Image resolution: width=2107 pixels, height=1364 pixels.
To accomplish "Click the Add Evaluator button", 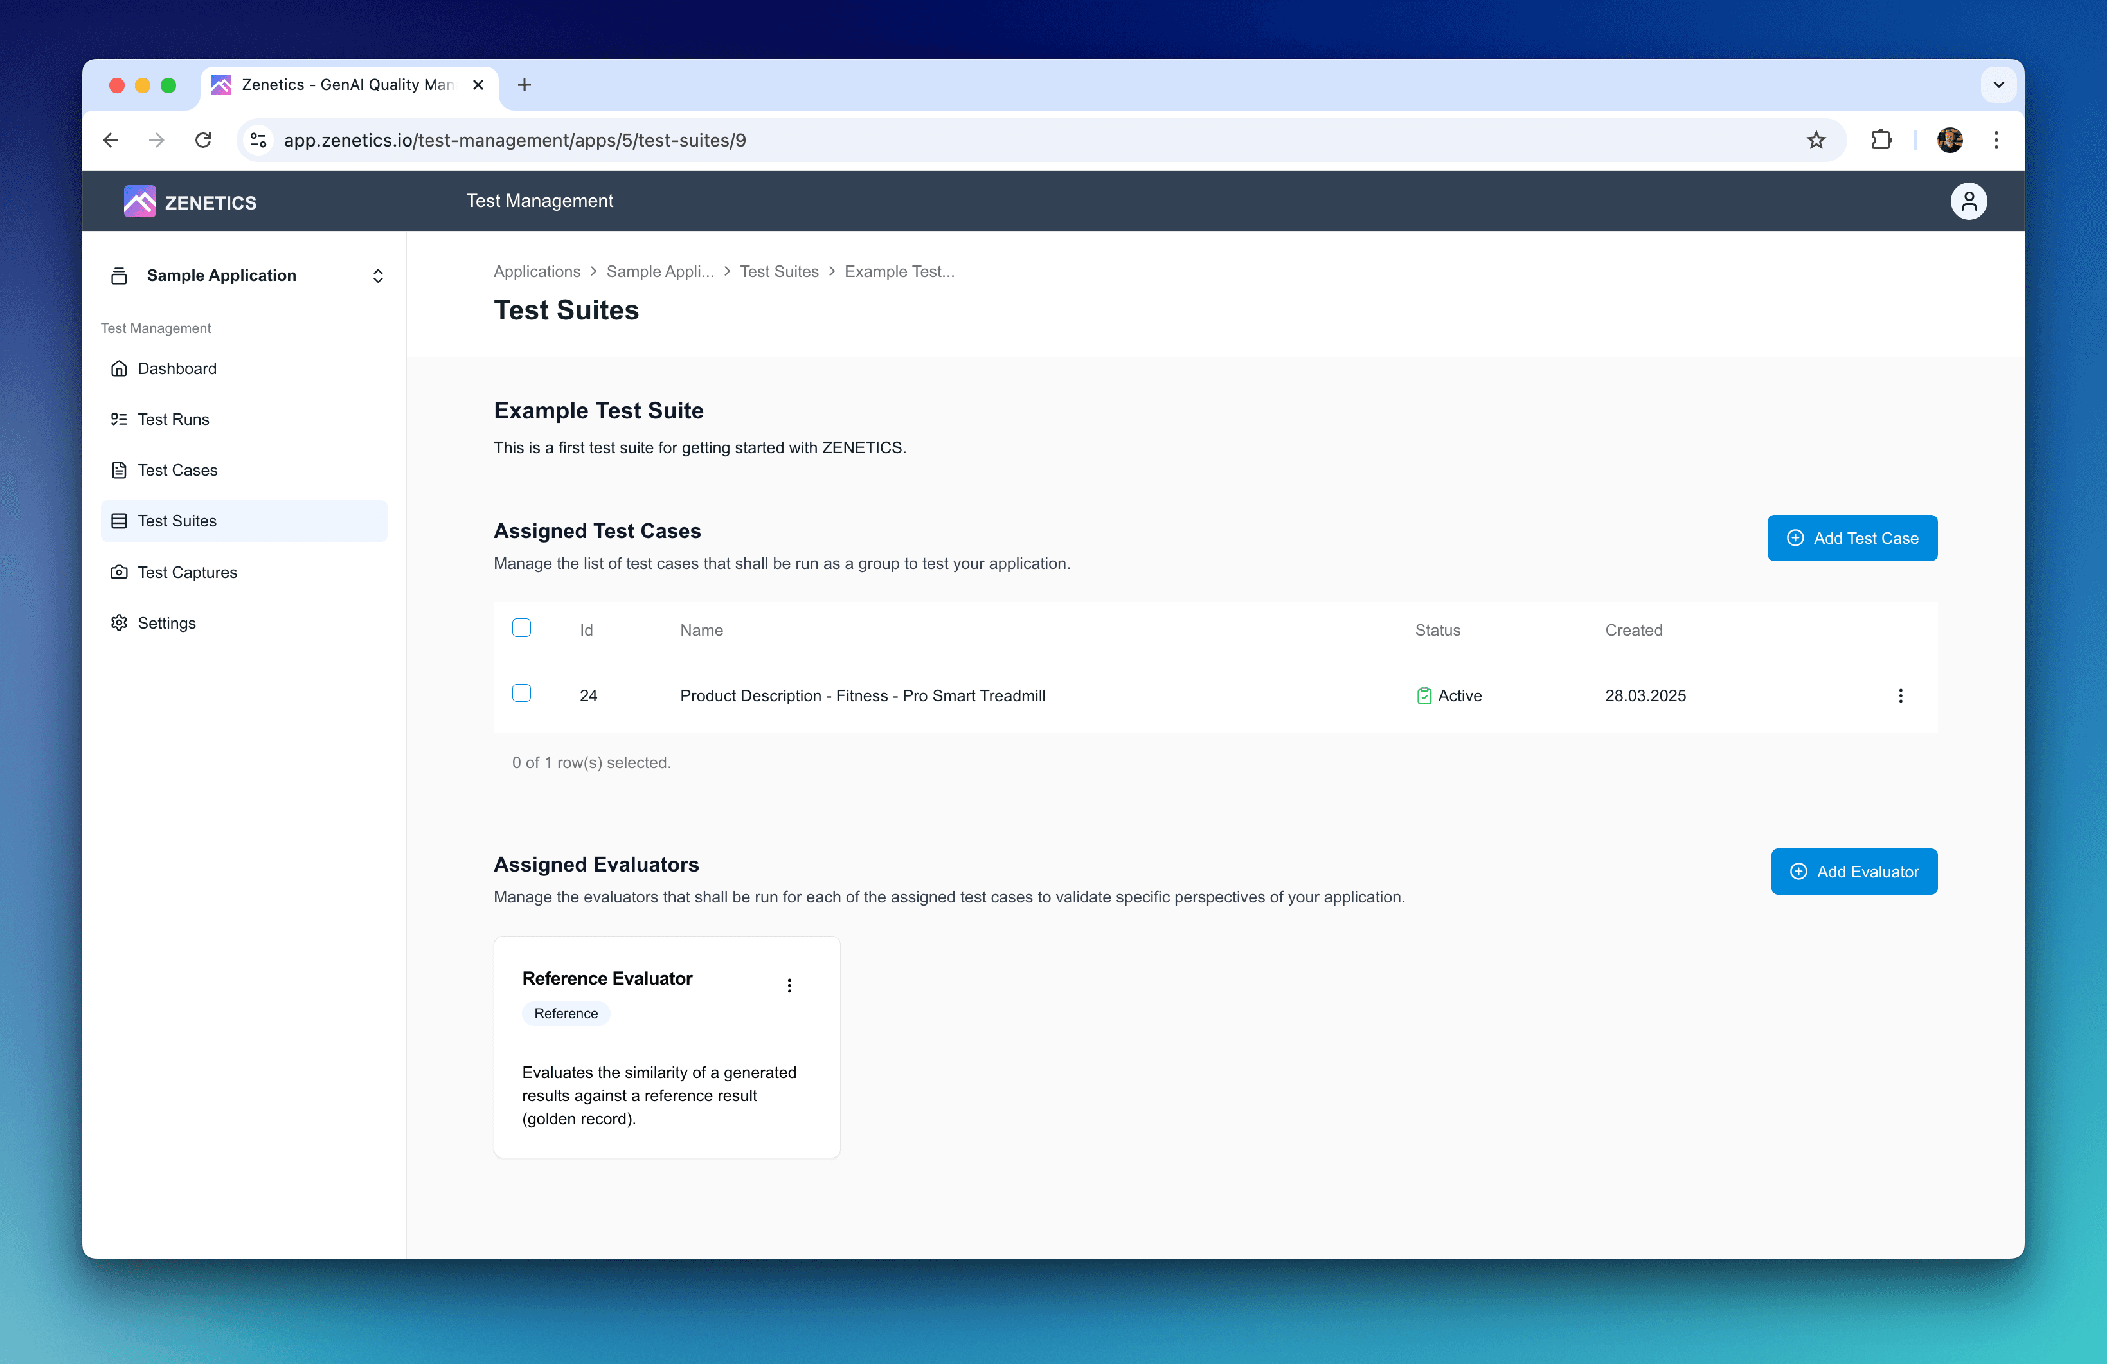I will coord(1854,871).
